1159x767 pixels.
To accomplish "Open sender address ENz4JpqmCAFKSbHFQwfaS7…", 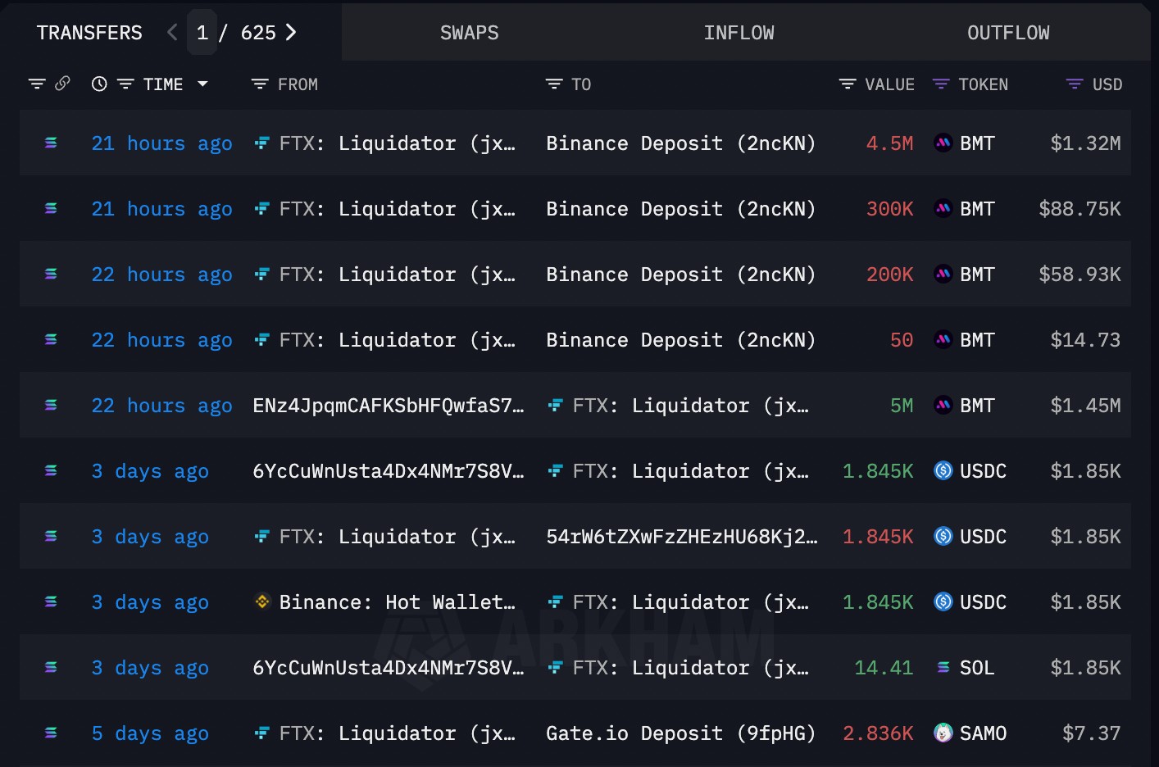I will [x=389, y=406].
